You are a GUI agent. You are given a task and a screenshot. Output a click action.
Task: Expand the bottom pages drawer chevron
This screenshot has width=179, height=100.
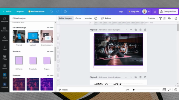coord(119,87)
